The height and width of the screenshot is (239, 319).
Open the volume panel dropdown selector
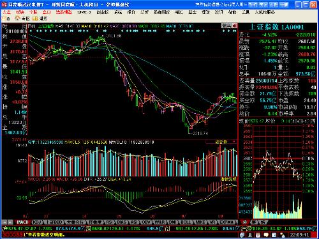click(x=221, y=142)
